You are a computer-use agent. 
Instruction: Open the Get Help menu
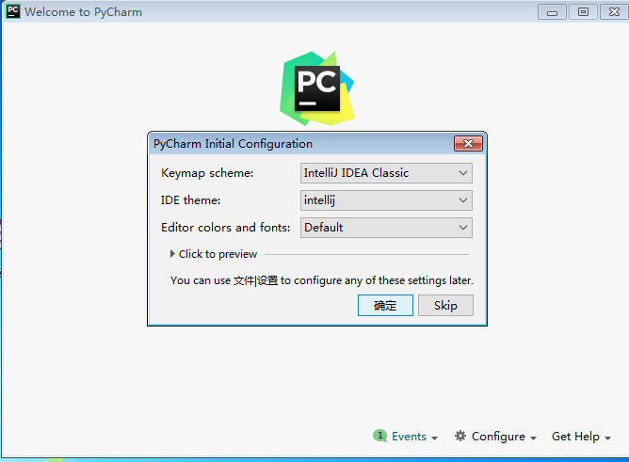(x=581, y=436)
